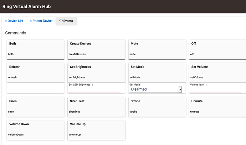Viewport: 246px width, 145px height.
Task: Lower volume with Volume Down
Action: click(x=36, y=130)
